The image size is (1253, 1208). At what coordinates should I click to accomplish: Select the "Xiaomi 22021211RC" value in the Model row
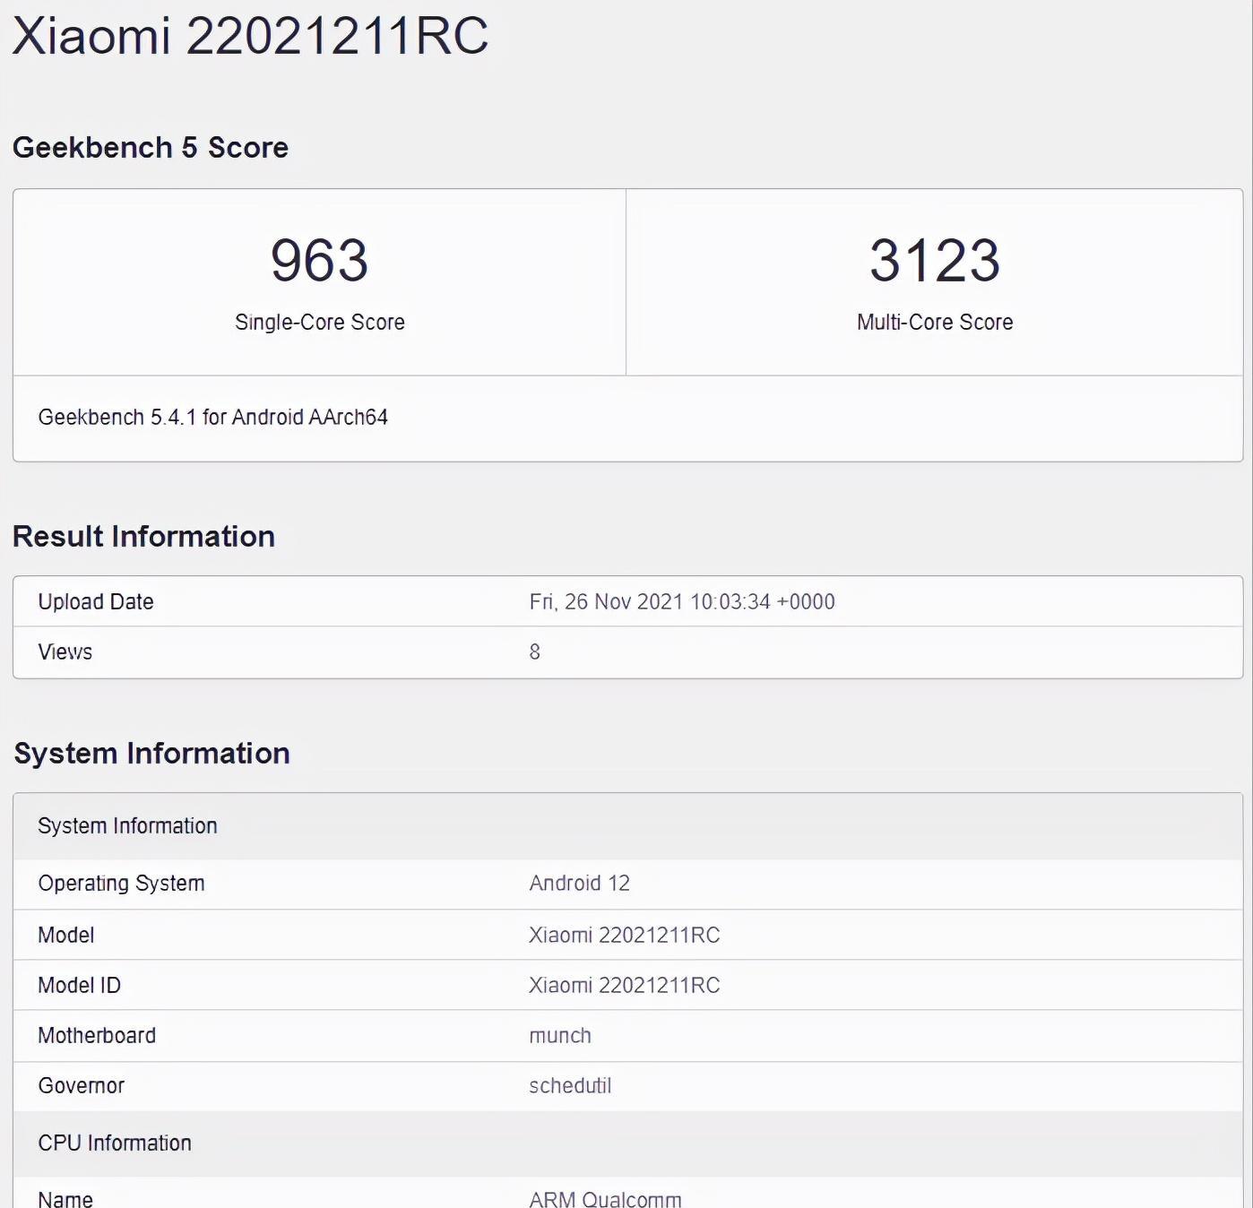(625, 935)
